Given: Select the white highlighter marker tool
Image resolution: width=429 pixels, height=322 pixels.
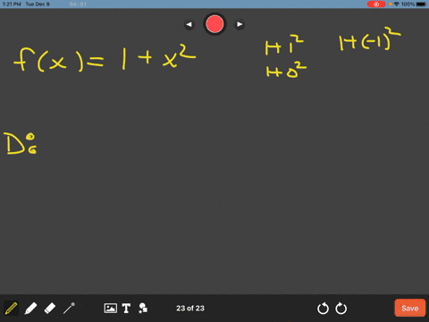Looking at the screenshot, I should click(x=30, y=309).
